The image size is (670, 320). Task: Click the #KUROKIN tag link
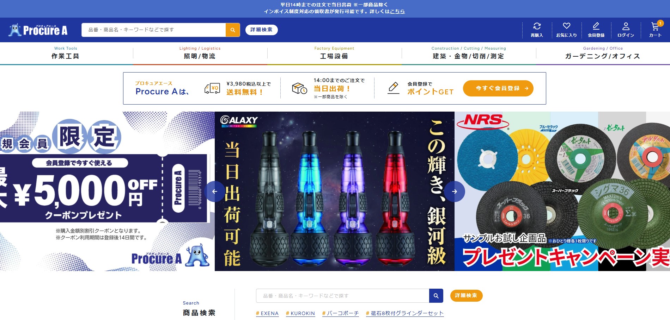pyautogui.click(x=300, y=313)
